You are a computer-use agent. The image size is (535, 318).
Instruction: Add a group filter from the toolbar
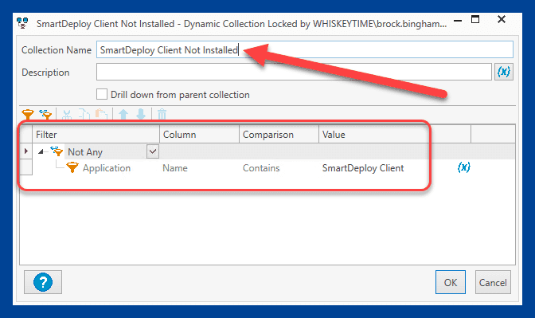[45, 114]
